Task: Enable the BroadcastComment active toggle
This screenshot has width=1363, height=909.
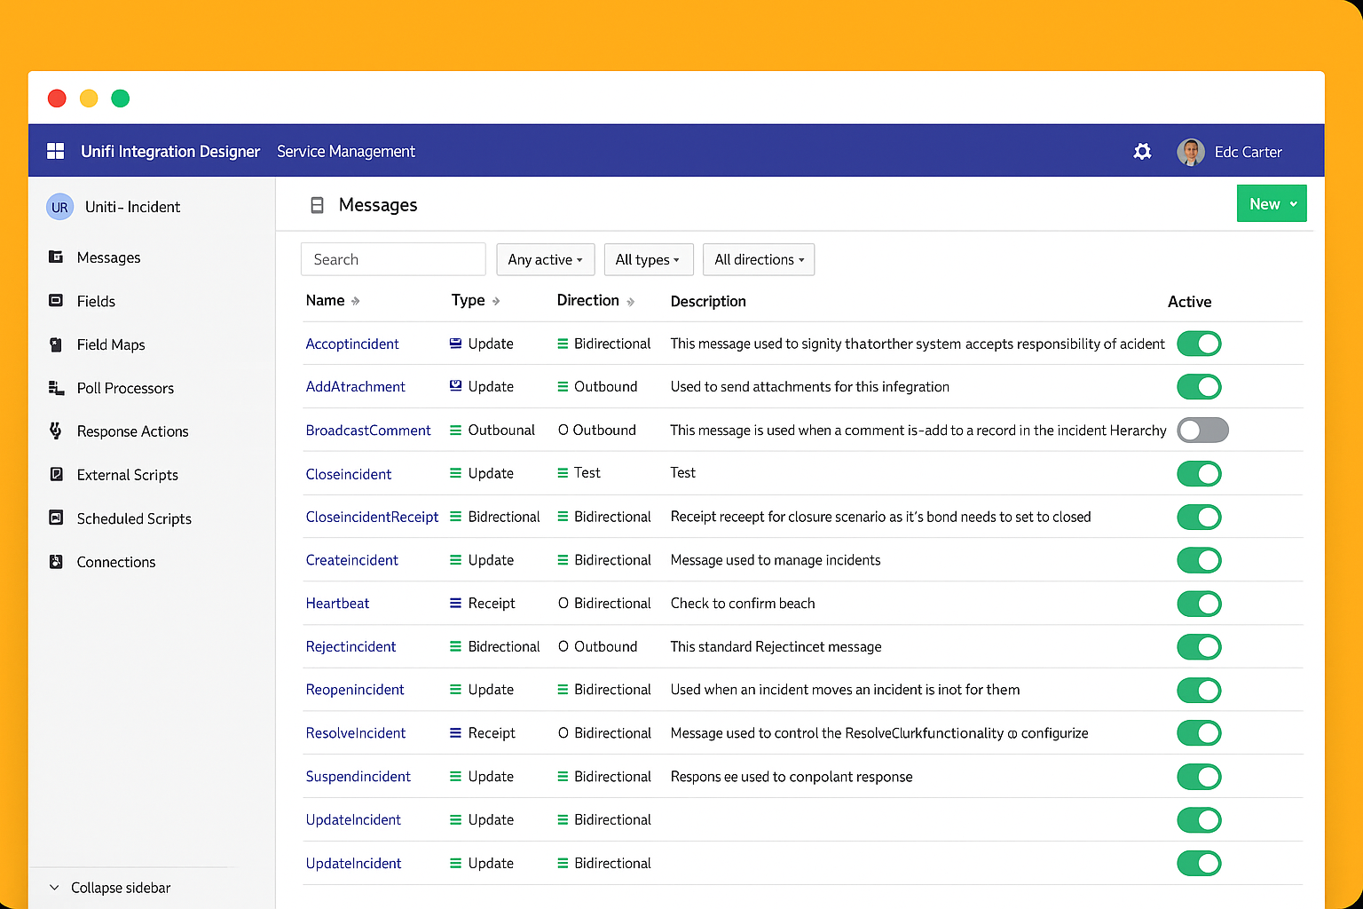Action: 1201,431
